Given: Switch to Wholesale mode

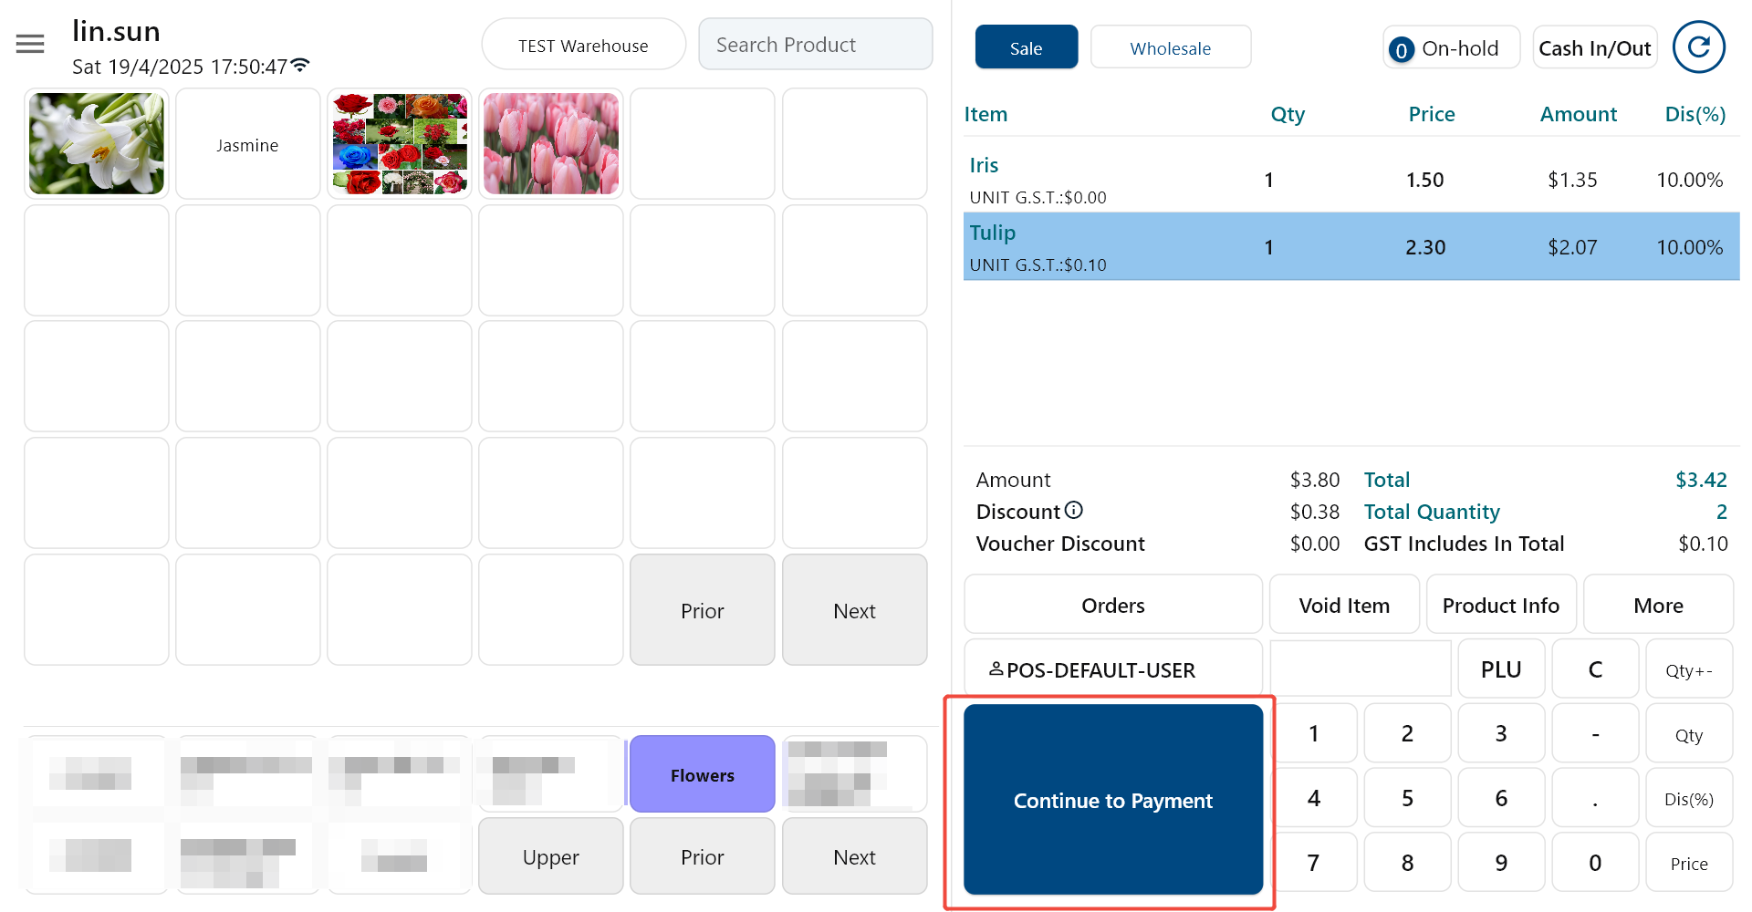Looking at the screenshot, I should tap(1170, 48).
